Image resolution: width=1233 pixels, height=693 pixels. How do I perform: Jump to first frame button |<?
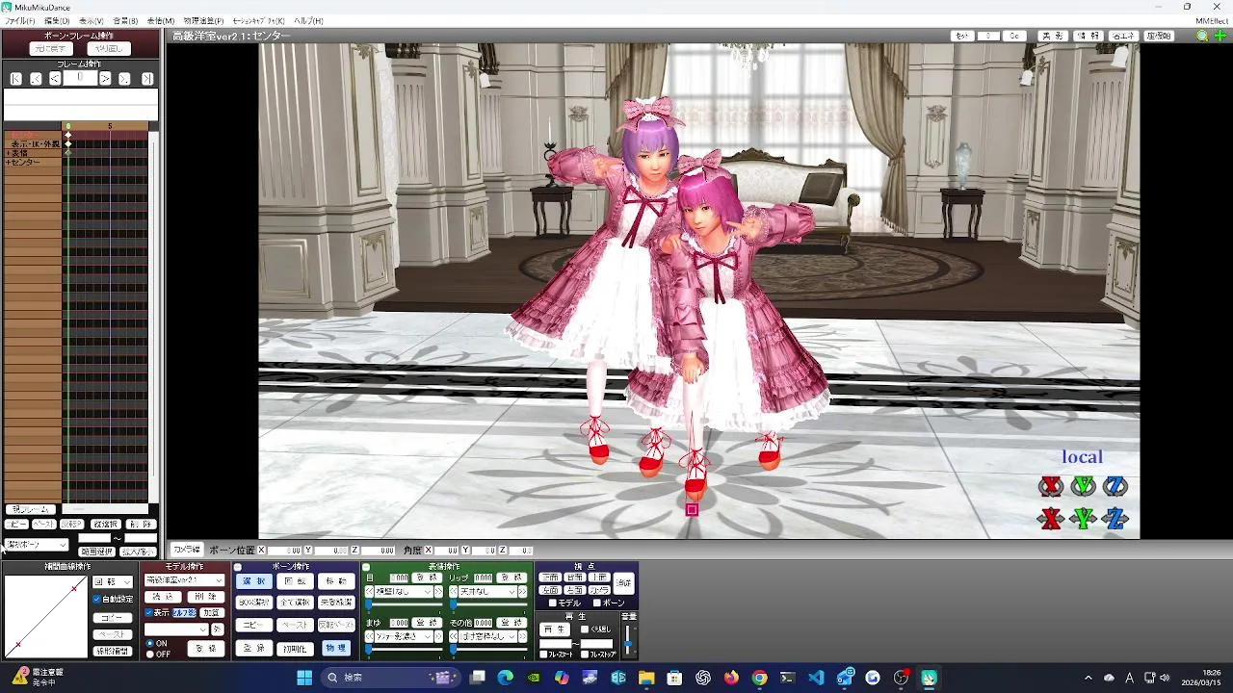[x=16, y=79]
